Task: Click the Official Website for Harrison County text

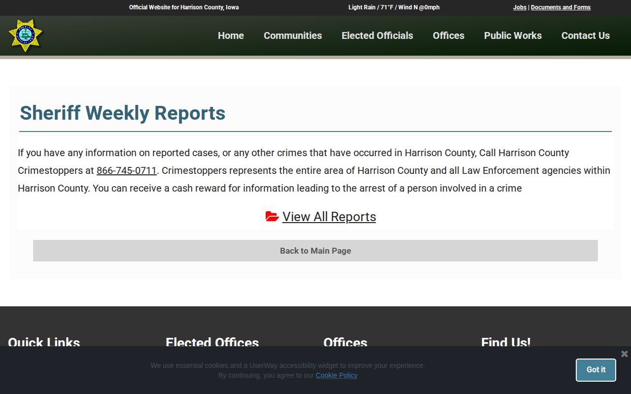Action: point(184,7)
